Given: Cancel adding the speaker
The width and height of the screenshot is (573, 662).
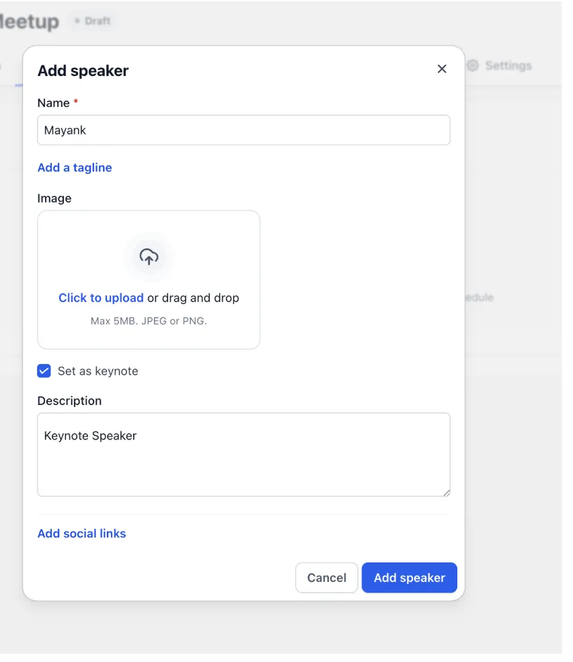Looking at the screenshot, I should (327, 577).
